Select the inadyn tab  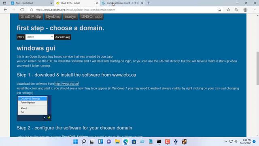pos(70,17)
